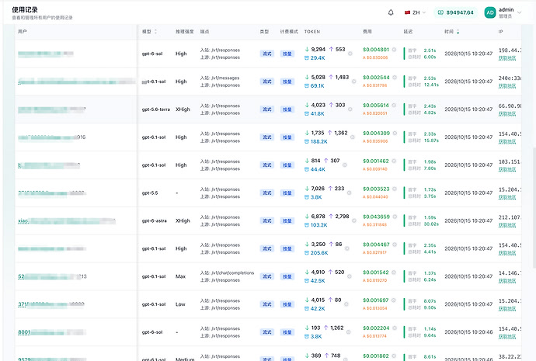Open the notifications bell
536x361 pixels.
tap(391, 12)
